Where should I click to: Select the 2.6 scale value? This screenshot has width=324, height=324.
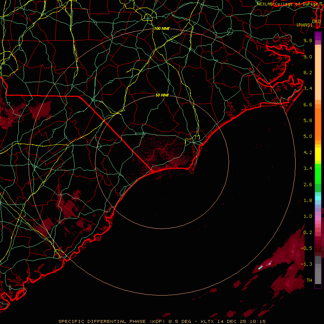pyautogui.click(x=308, y=185)
